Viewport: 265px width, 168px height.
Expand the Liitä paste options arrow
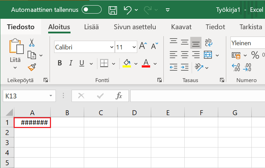pyautogui.click(x=15, y=68)
